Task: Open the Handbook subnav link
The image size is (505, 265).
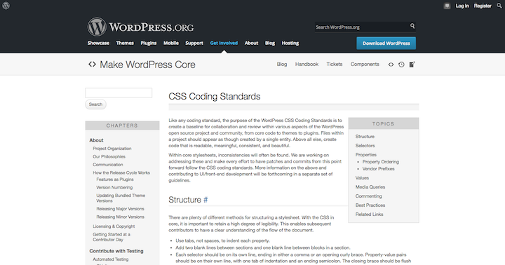Action: click(307, 64)
